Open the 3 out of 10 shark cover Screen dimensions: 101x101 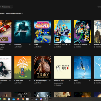63,31
